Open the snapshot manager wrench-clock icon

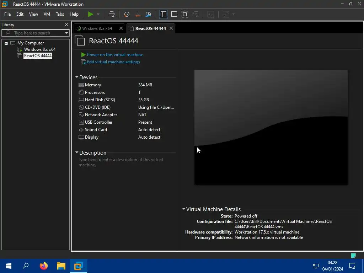pyautogui.click(x=148, y=14)
